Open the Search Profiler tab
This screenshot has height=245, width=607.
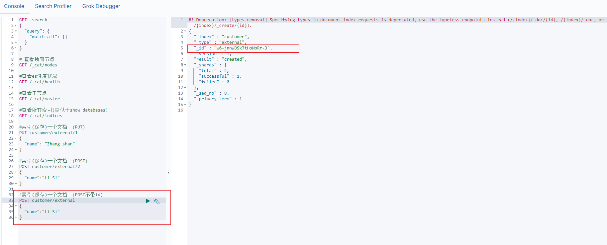tap(53, 6)
